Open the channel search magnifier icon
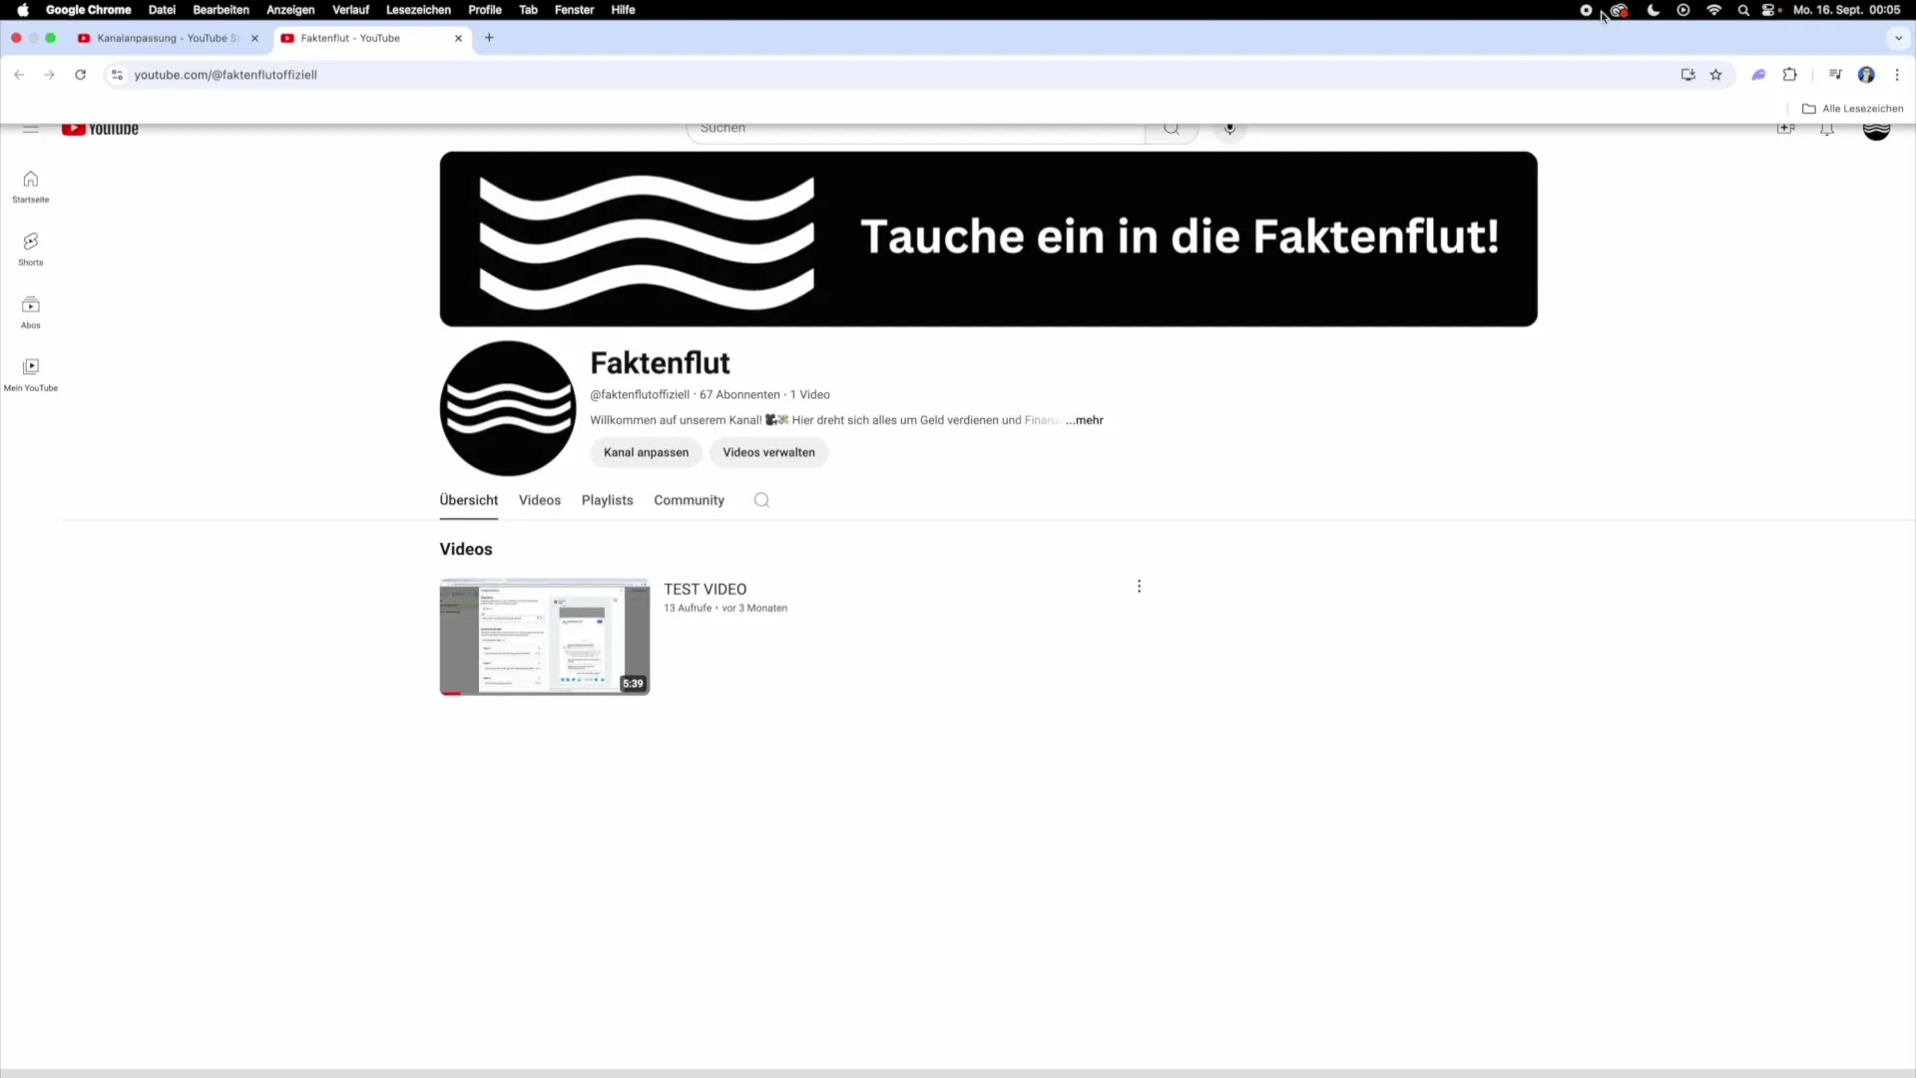Image resolution: width=1916 pixels, height=1078 pixels. point(760,500)
